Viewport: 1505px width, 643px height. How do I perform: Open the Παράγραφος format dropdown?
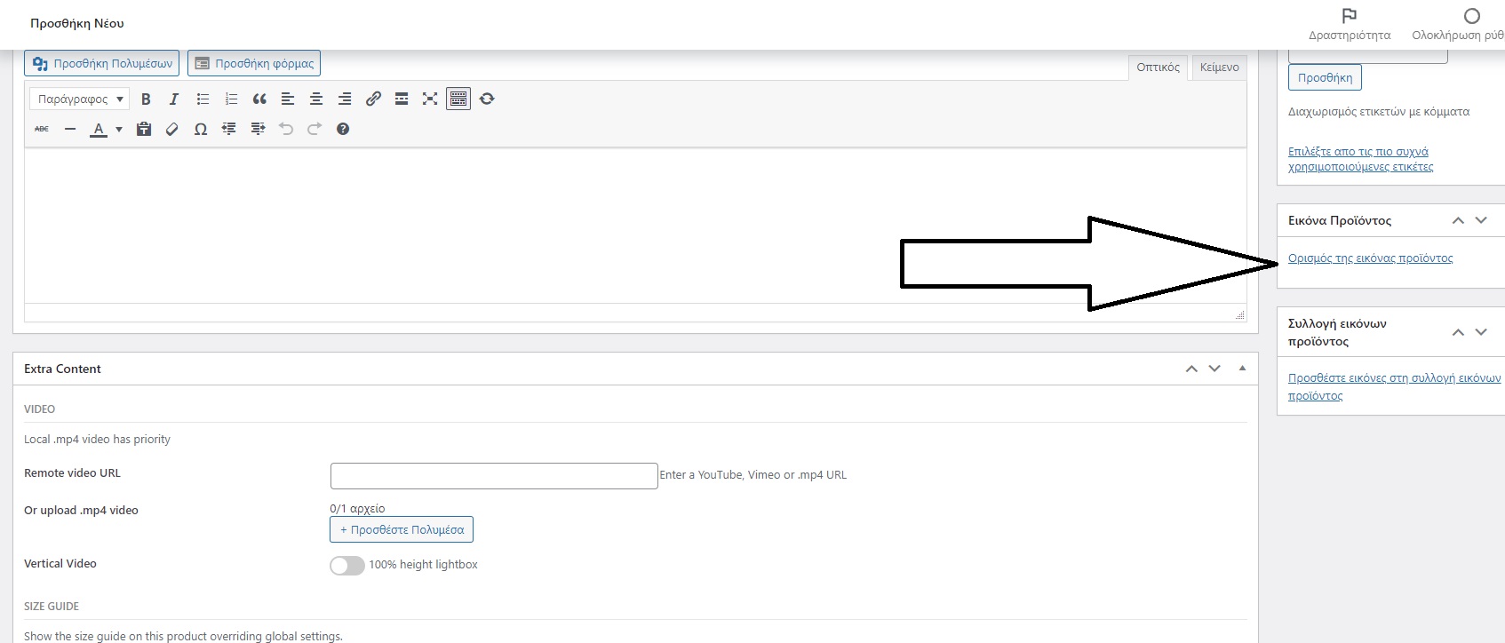pyautogui.click(x=79, y=99)
